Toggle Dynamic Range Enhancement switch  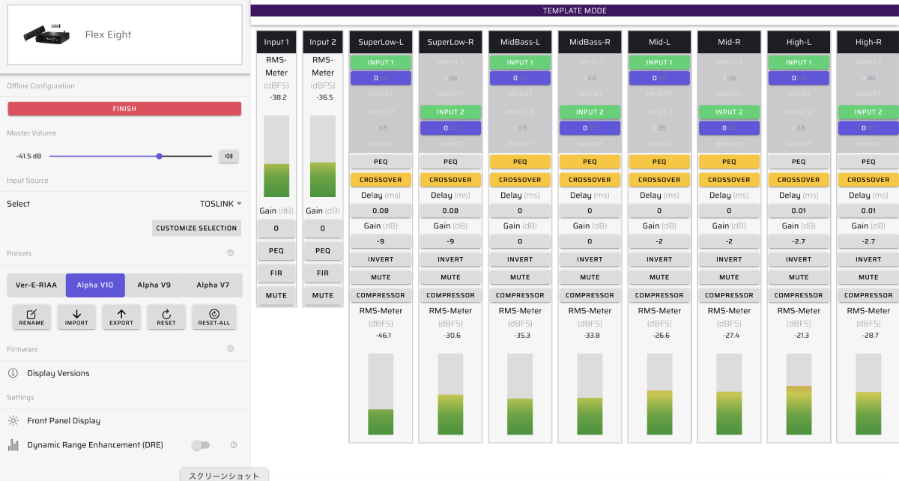(x=200, y=445)
